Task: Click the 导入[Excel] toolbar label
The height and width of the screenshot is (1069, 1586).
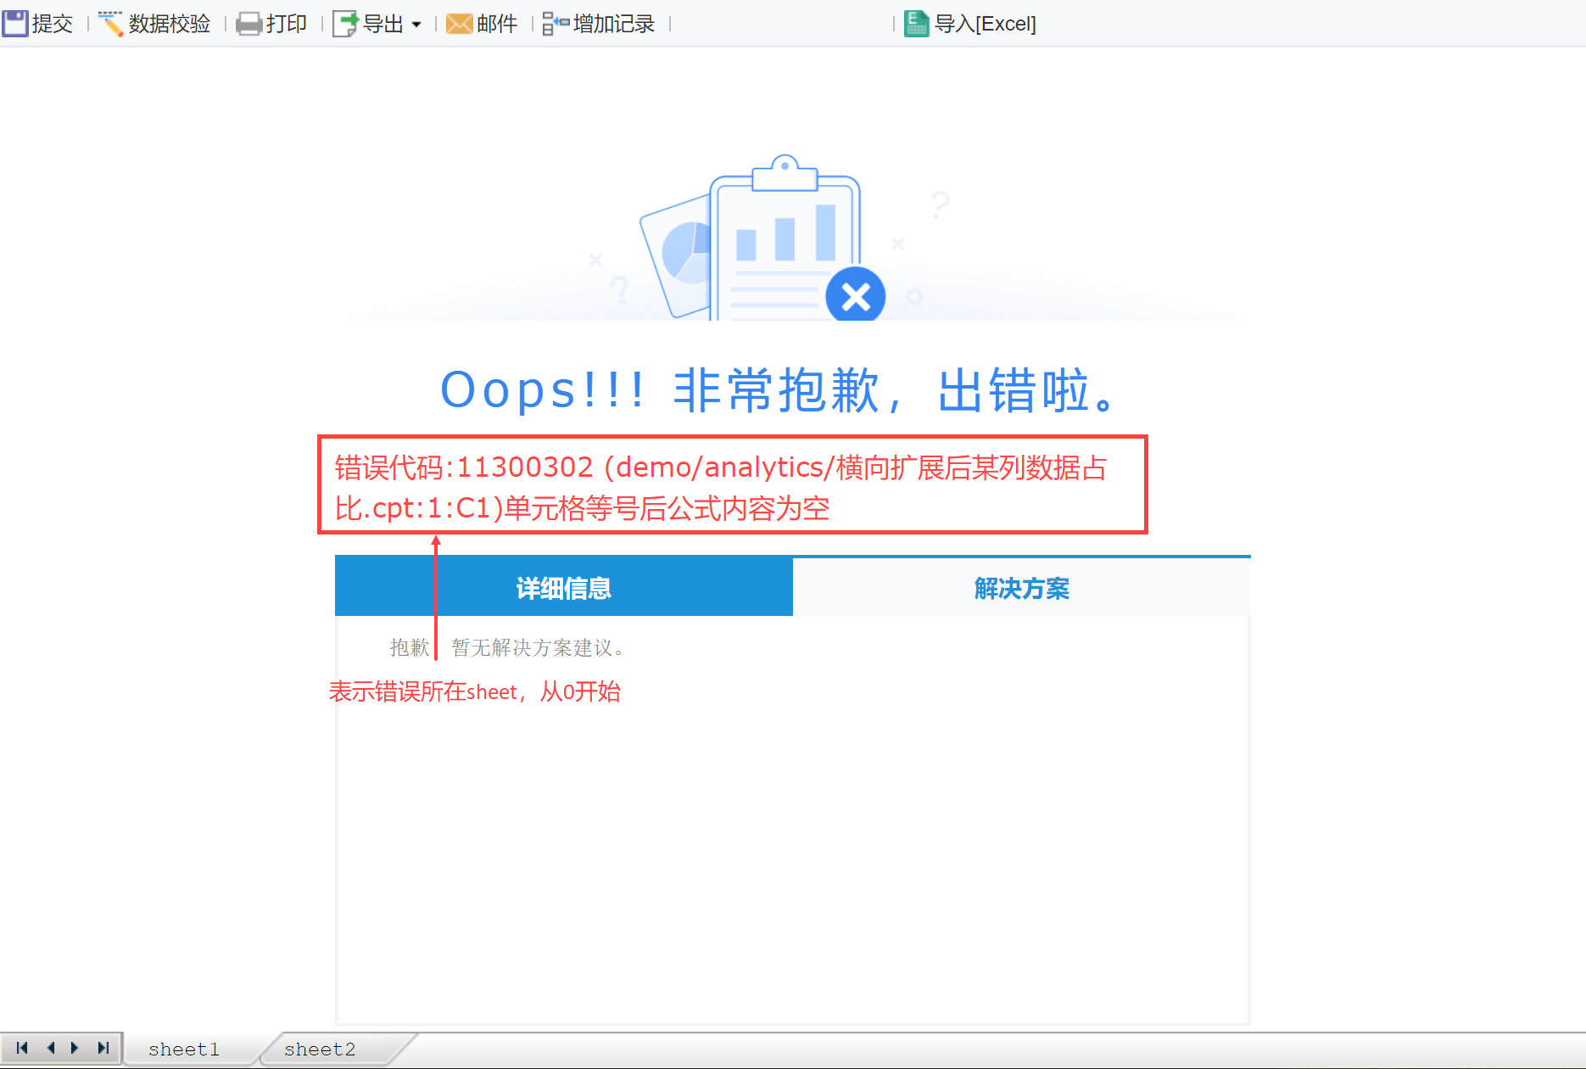Action: point(986,24)
